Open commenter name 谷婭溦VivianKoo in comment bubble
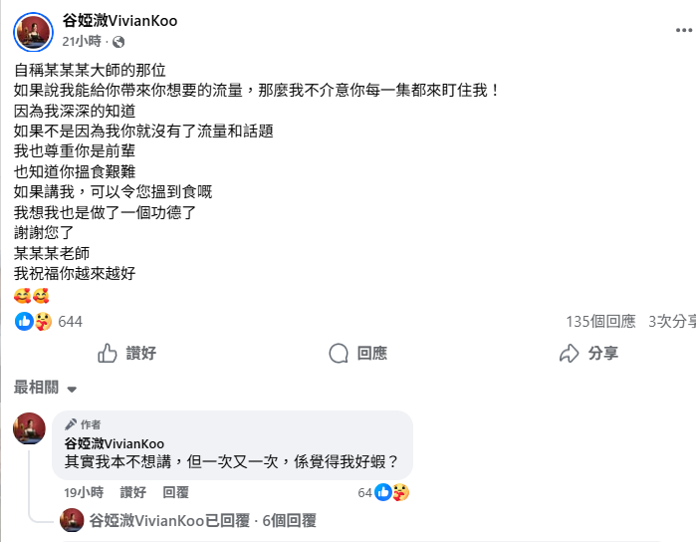 pyautogui.click(x=115, y=443)
